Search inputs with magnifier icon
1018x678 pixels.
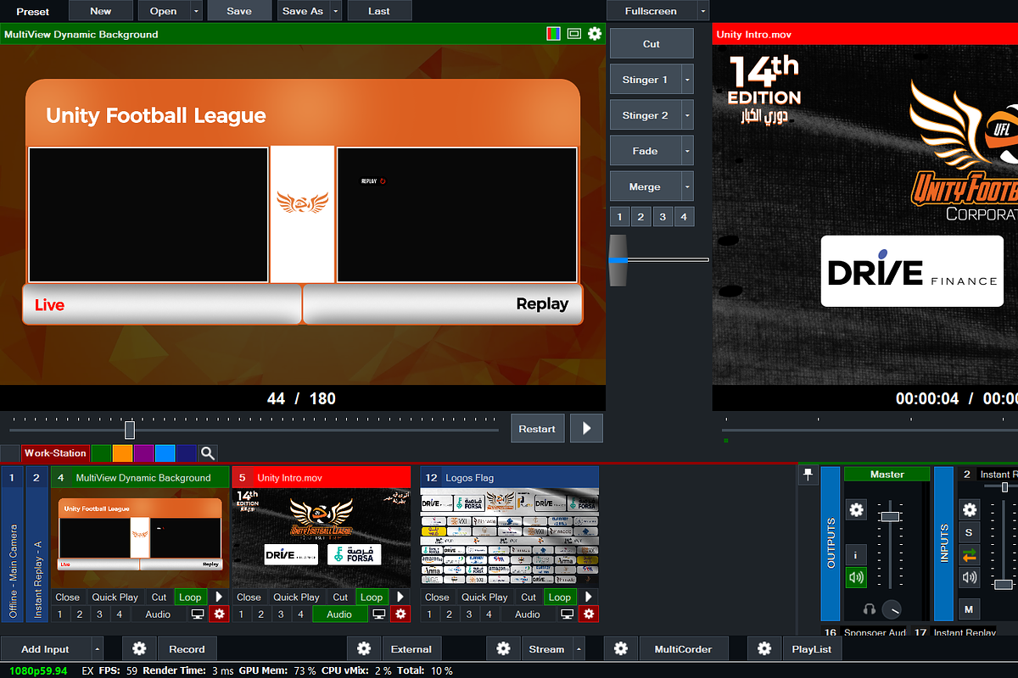208,453
